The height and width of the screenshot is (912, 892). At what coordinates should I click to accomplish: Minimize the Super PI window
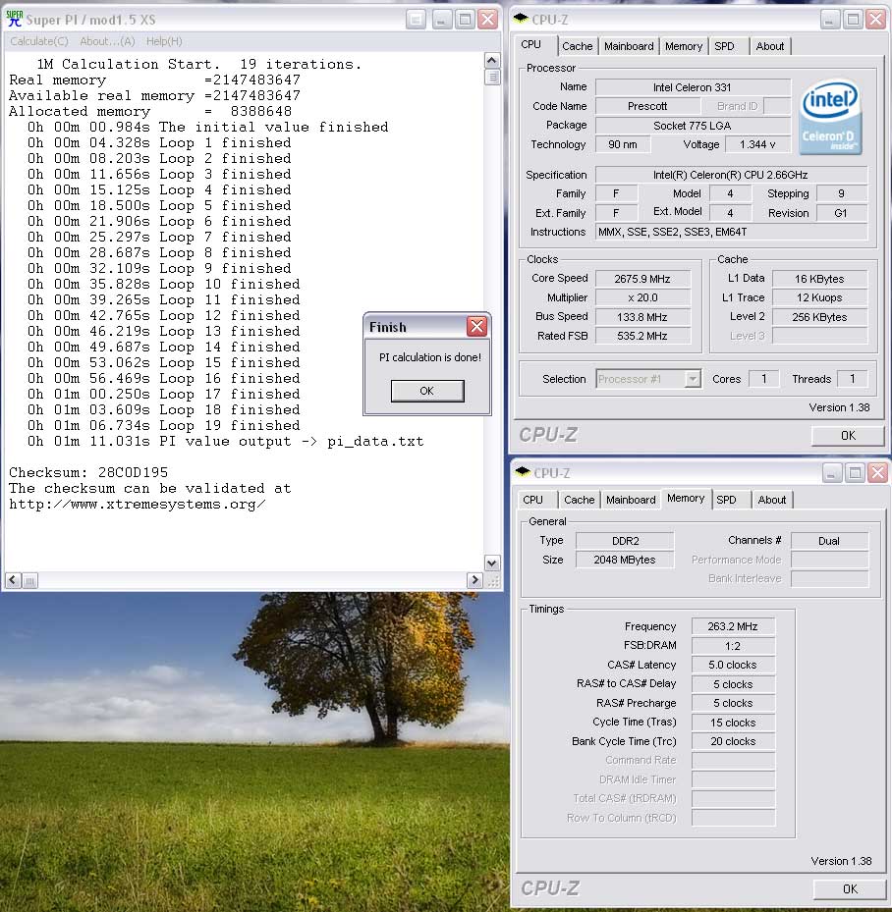click(440, 20)
